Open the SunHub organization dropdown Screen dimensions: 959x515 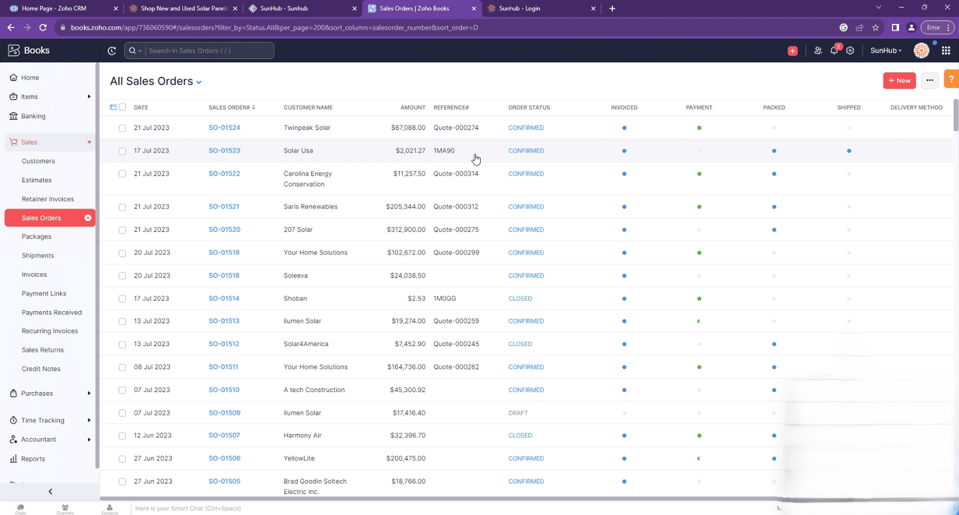pyautogui.click(x=886, y=50)
